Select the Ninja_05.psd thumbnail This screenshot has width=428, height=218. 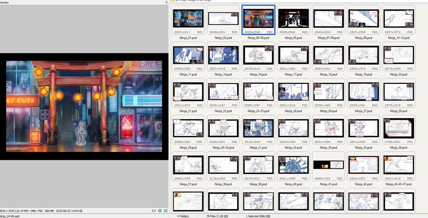(x=293, y=20)
